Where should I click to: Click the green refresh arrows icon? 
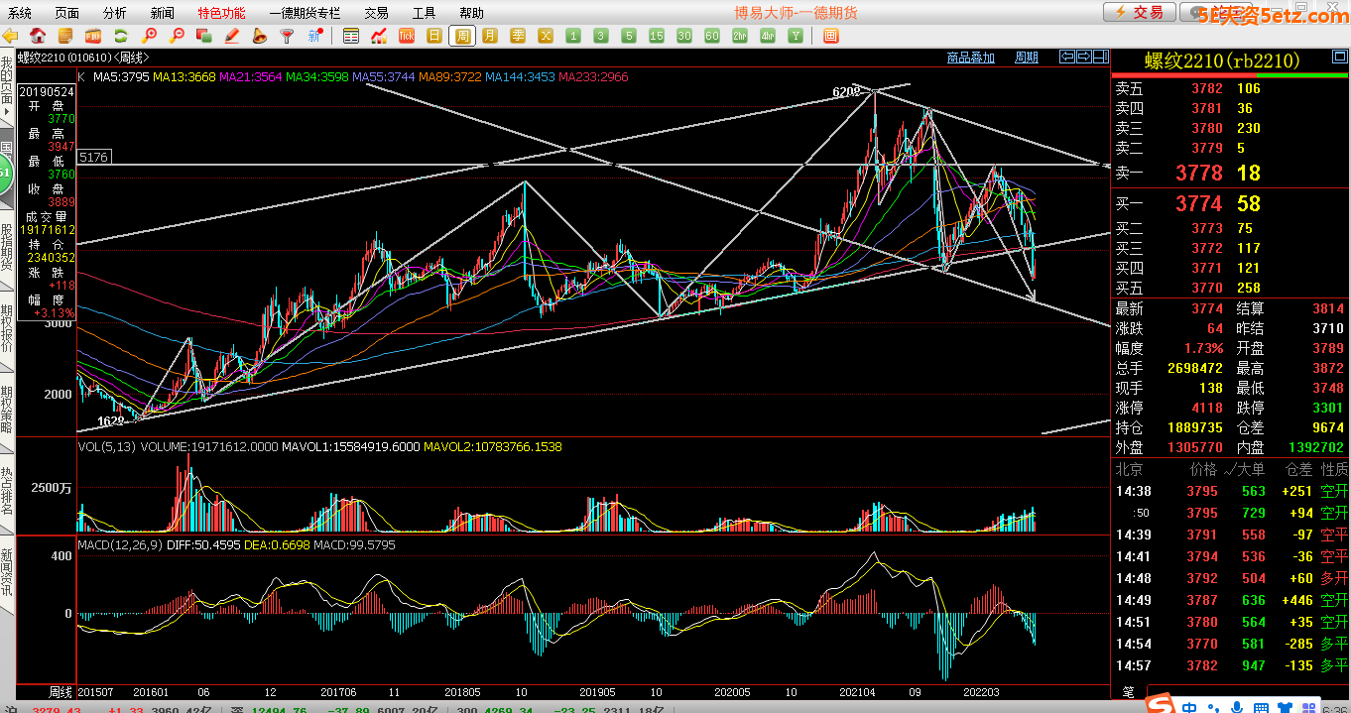[120, 36]
